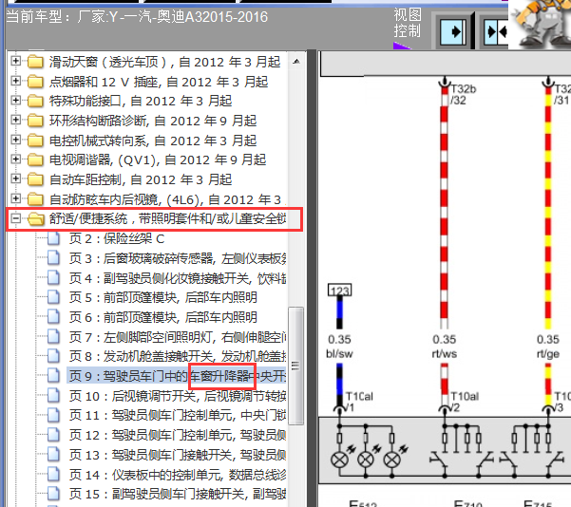Open 页 14：仪表板中的控制单元
Screen dimensions: 571x507
click(178, 474)
